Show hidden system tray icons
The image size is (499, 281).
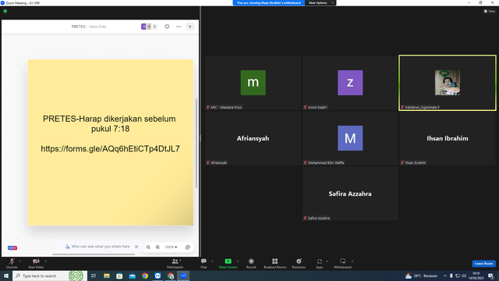pos(445,276)
